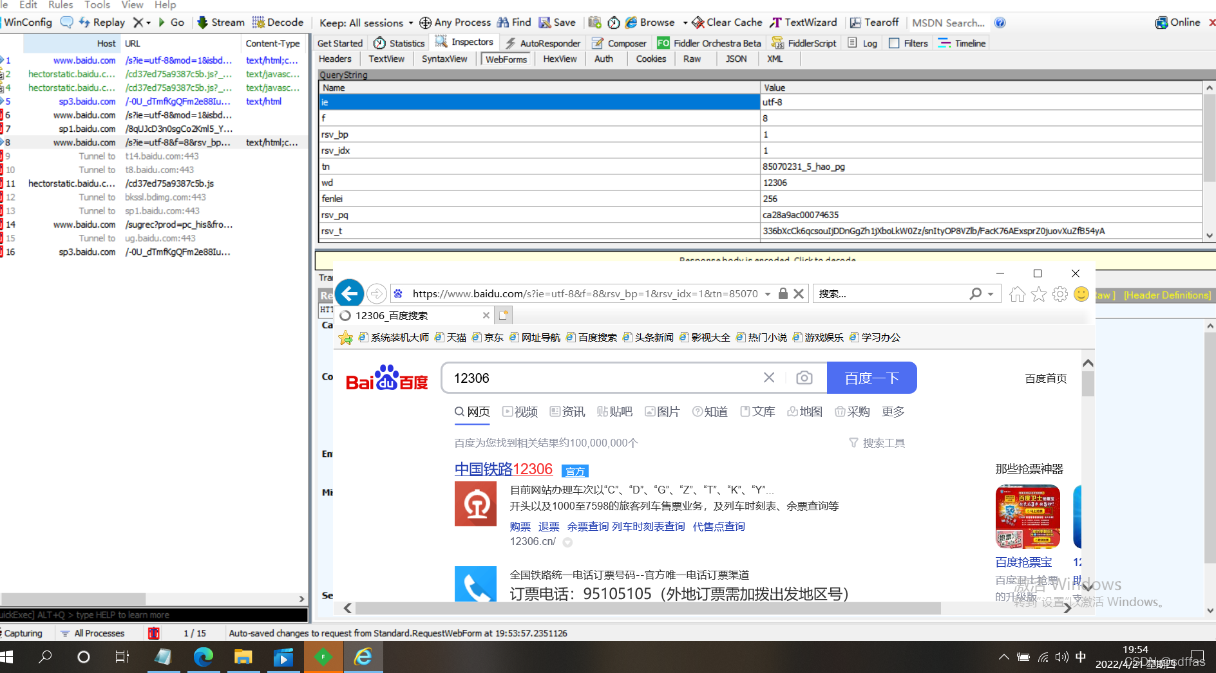The height and width of the screenshot is (673, 1216).
Task: Select session 8 www.baidu.com row
Action: (x=153, y=142)
